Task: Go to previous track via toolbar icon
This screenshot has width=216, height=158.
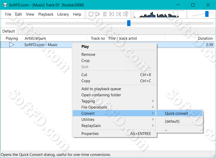Action: [x=111, y=14]
